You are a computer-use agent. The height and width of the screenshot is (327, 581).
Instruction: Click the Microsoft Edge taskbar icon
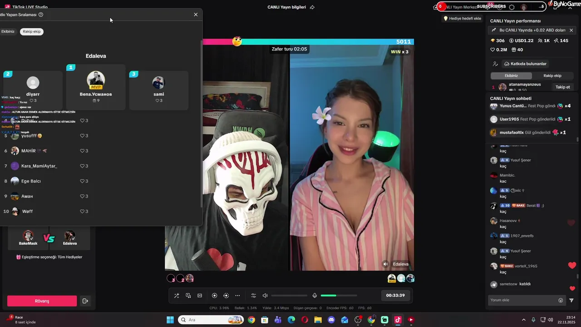tap(291, 320)
